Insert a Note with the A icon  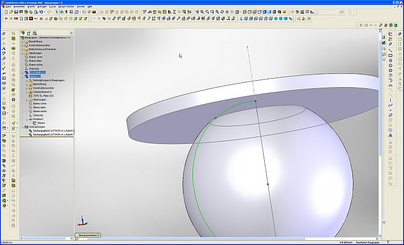click(4, 48)
